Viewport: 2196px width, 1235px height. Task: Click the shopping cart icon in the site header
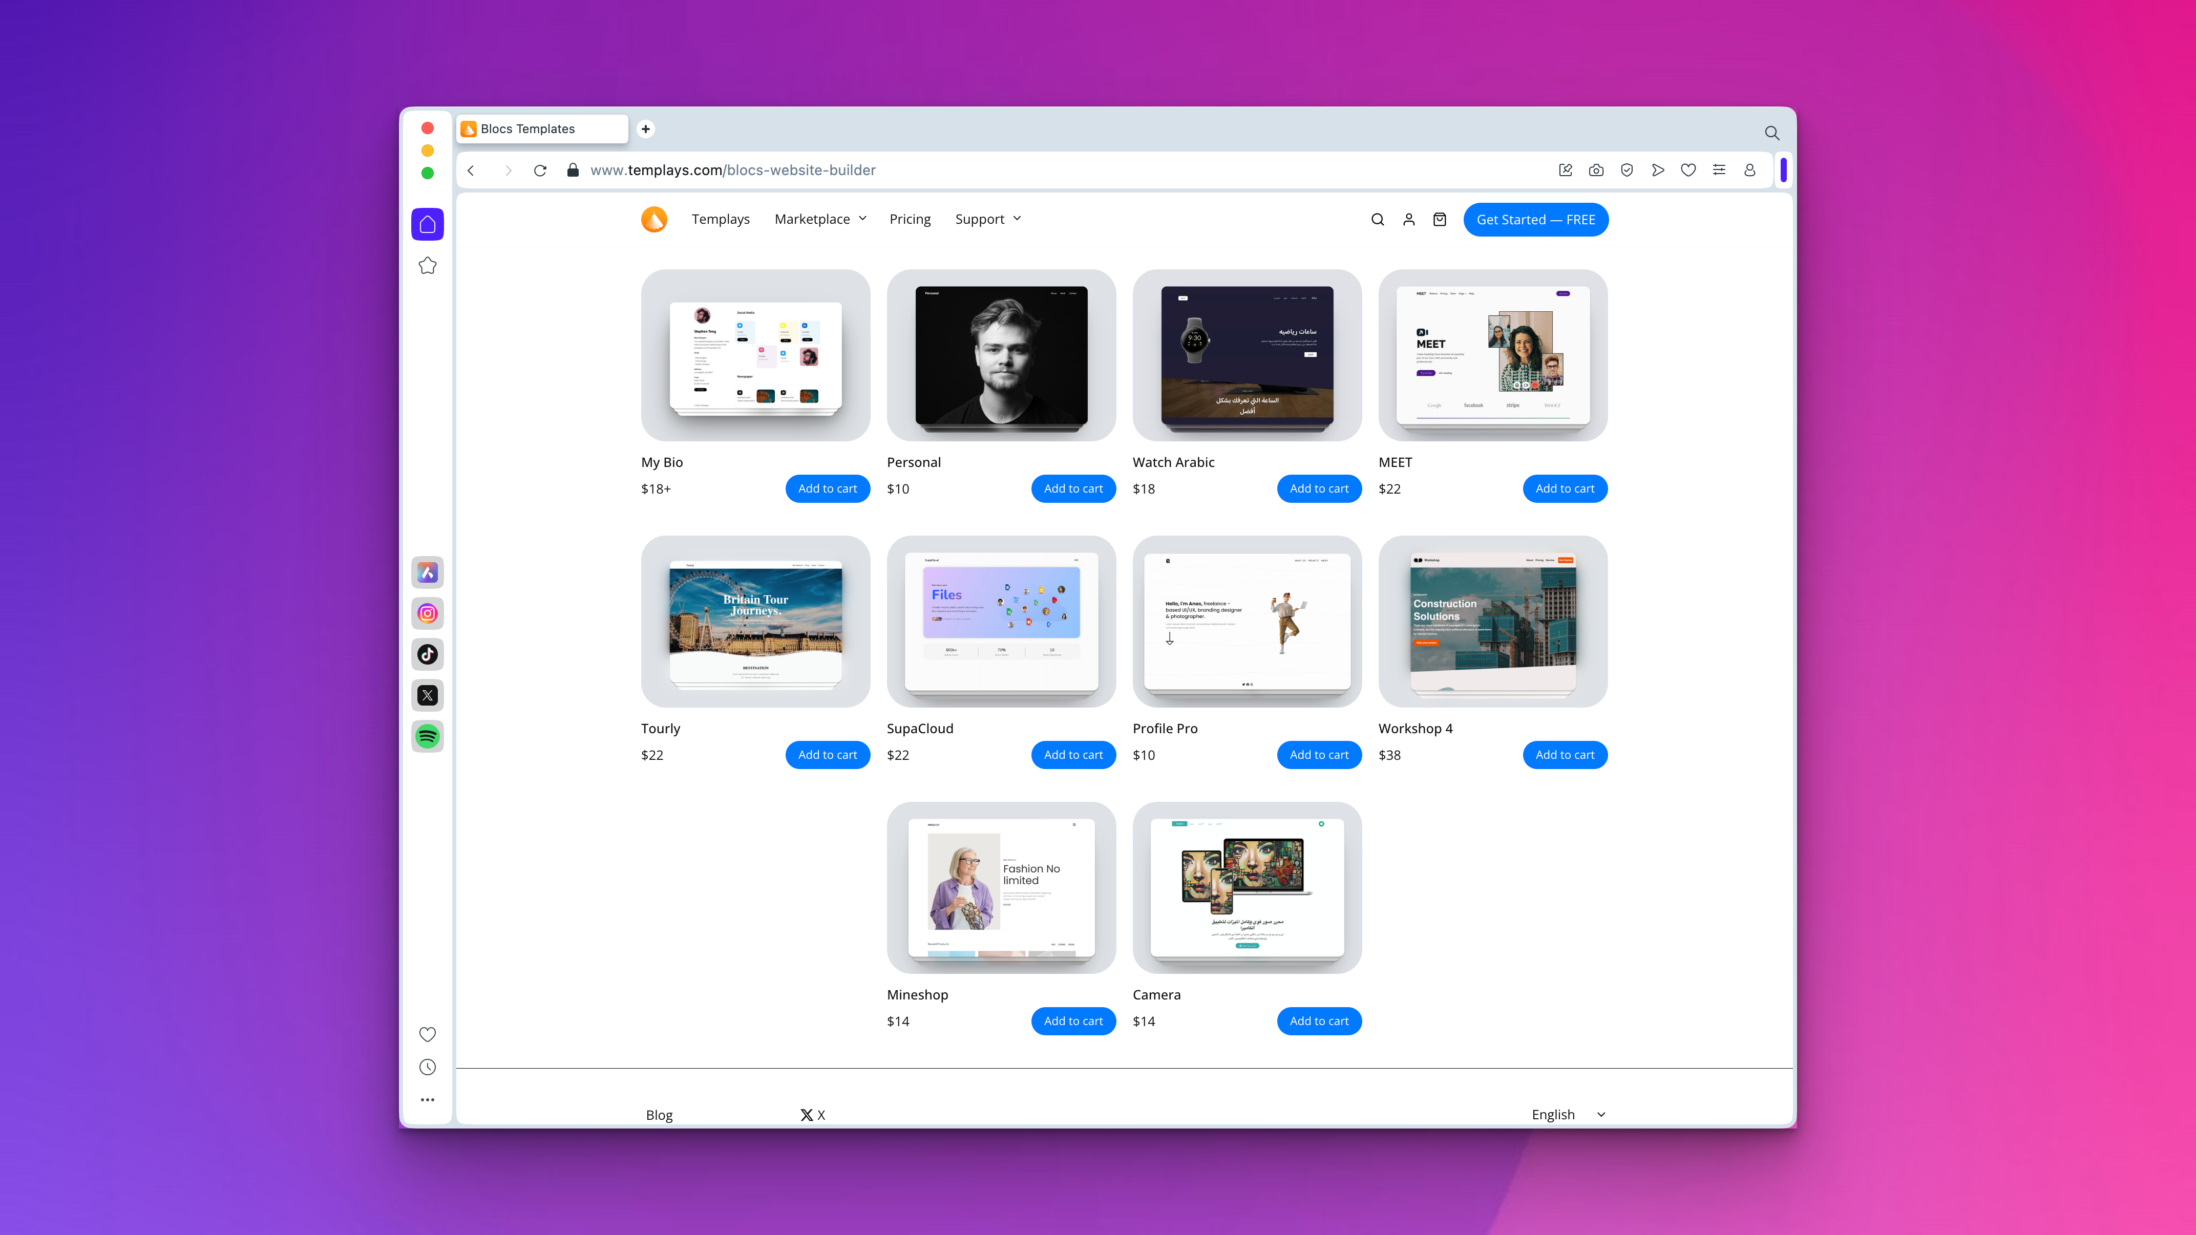click(1439, 219)
